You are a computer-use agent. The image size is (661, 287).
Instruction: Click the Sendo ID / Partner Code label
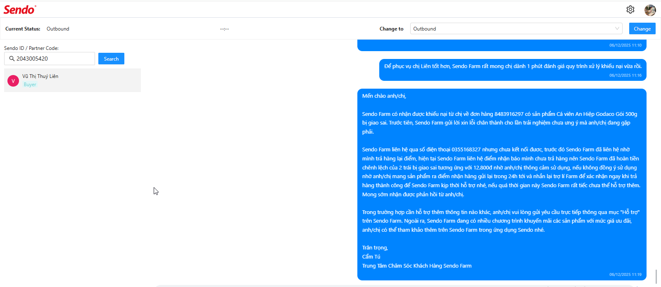tap(31, 48)
